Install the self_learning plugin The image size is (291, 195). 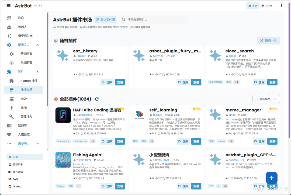tap(196, 141)
